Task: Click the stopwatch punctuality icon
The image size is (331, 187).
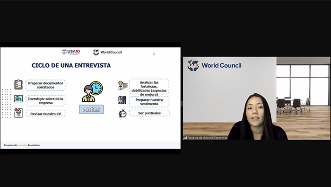Action: coord(122,113)
